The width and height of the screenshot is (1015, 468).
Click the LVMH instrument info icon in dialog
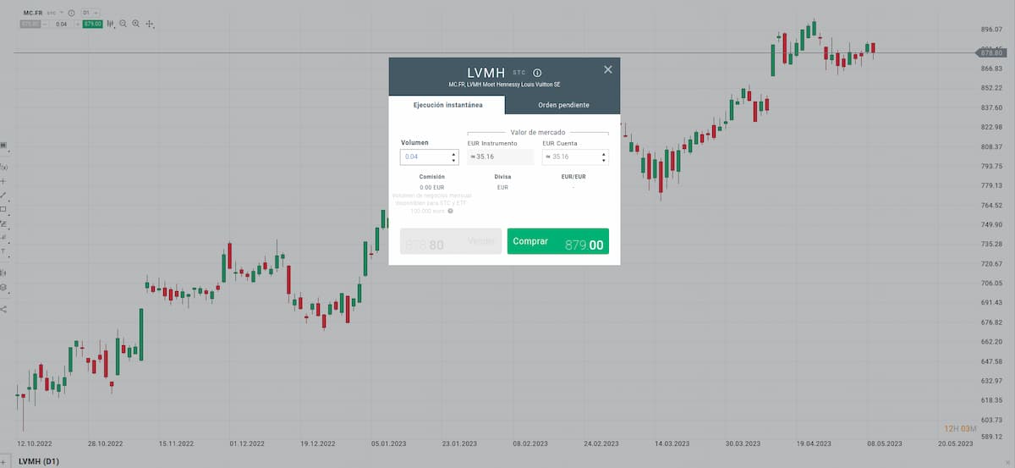(x=537, y=73)
